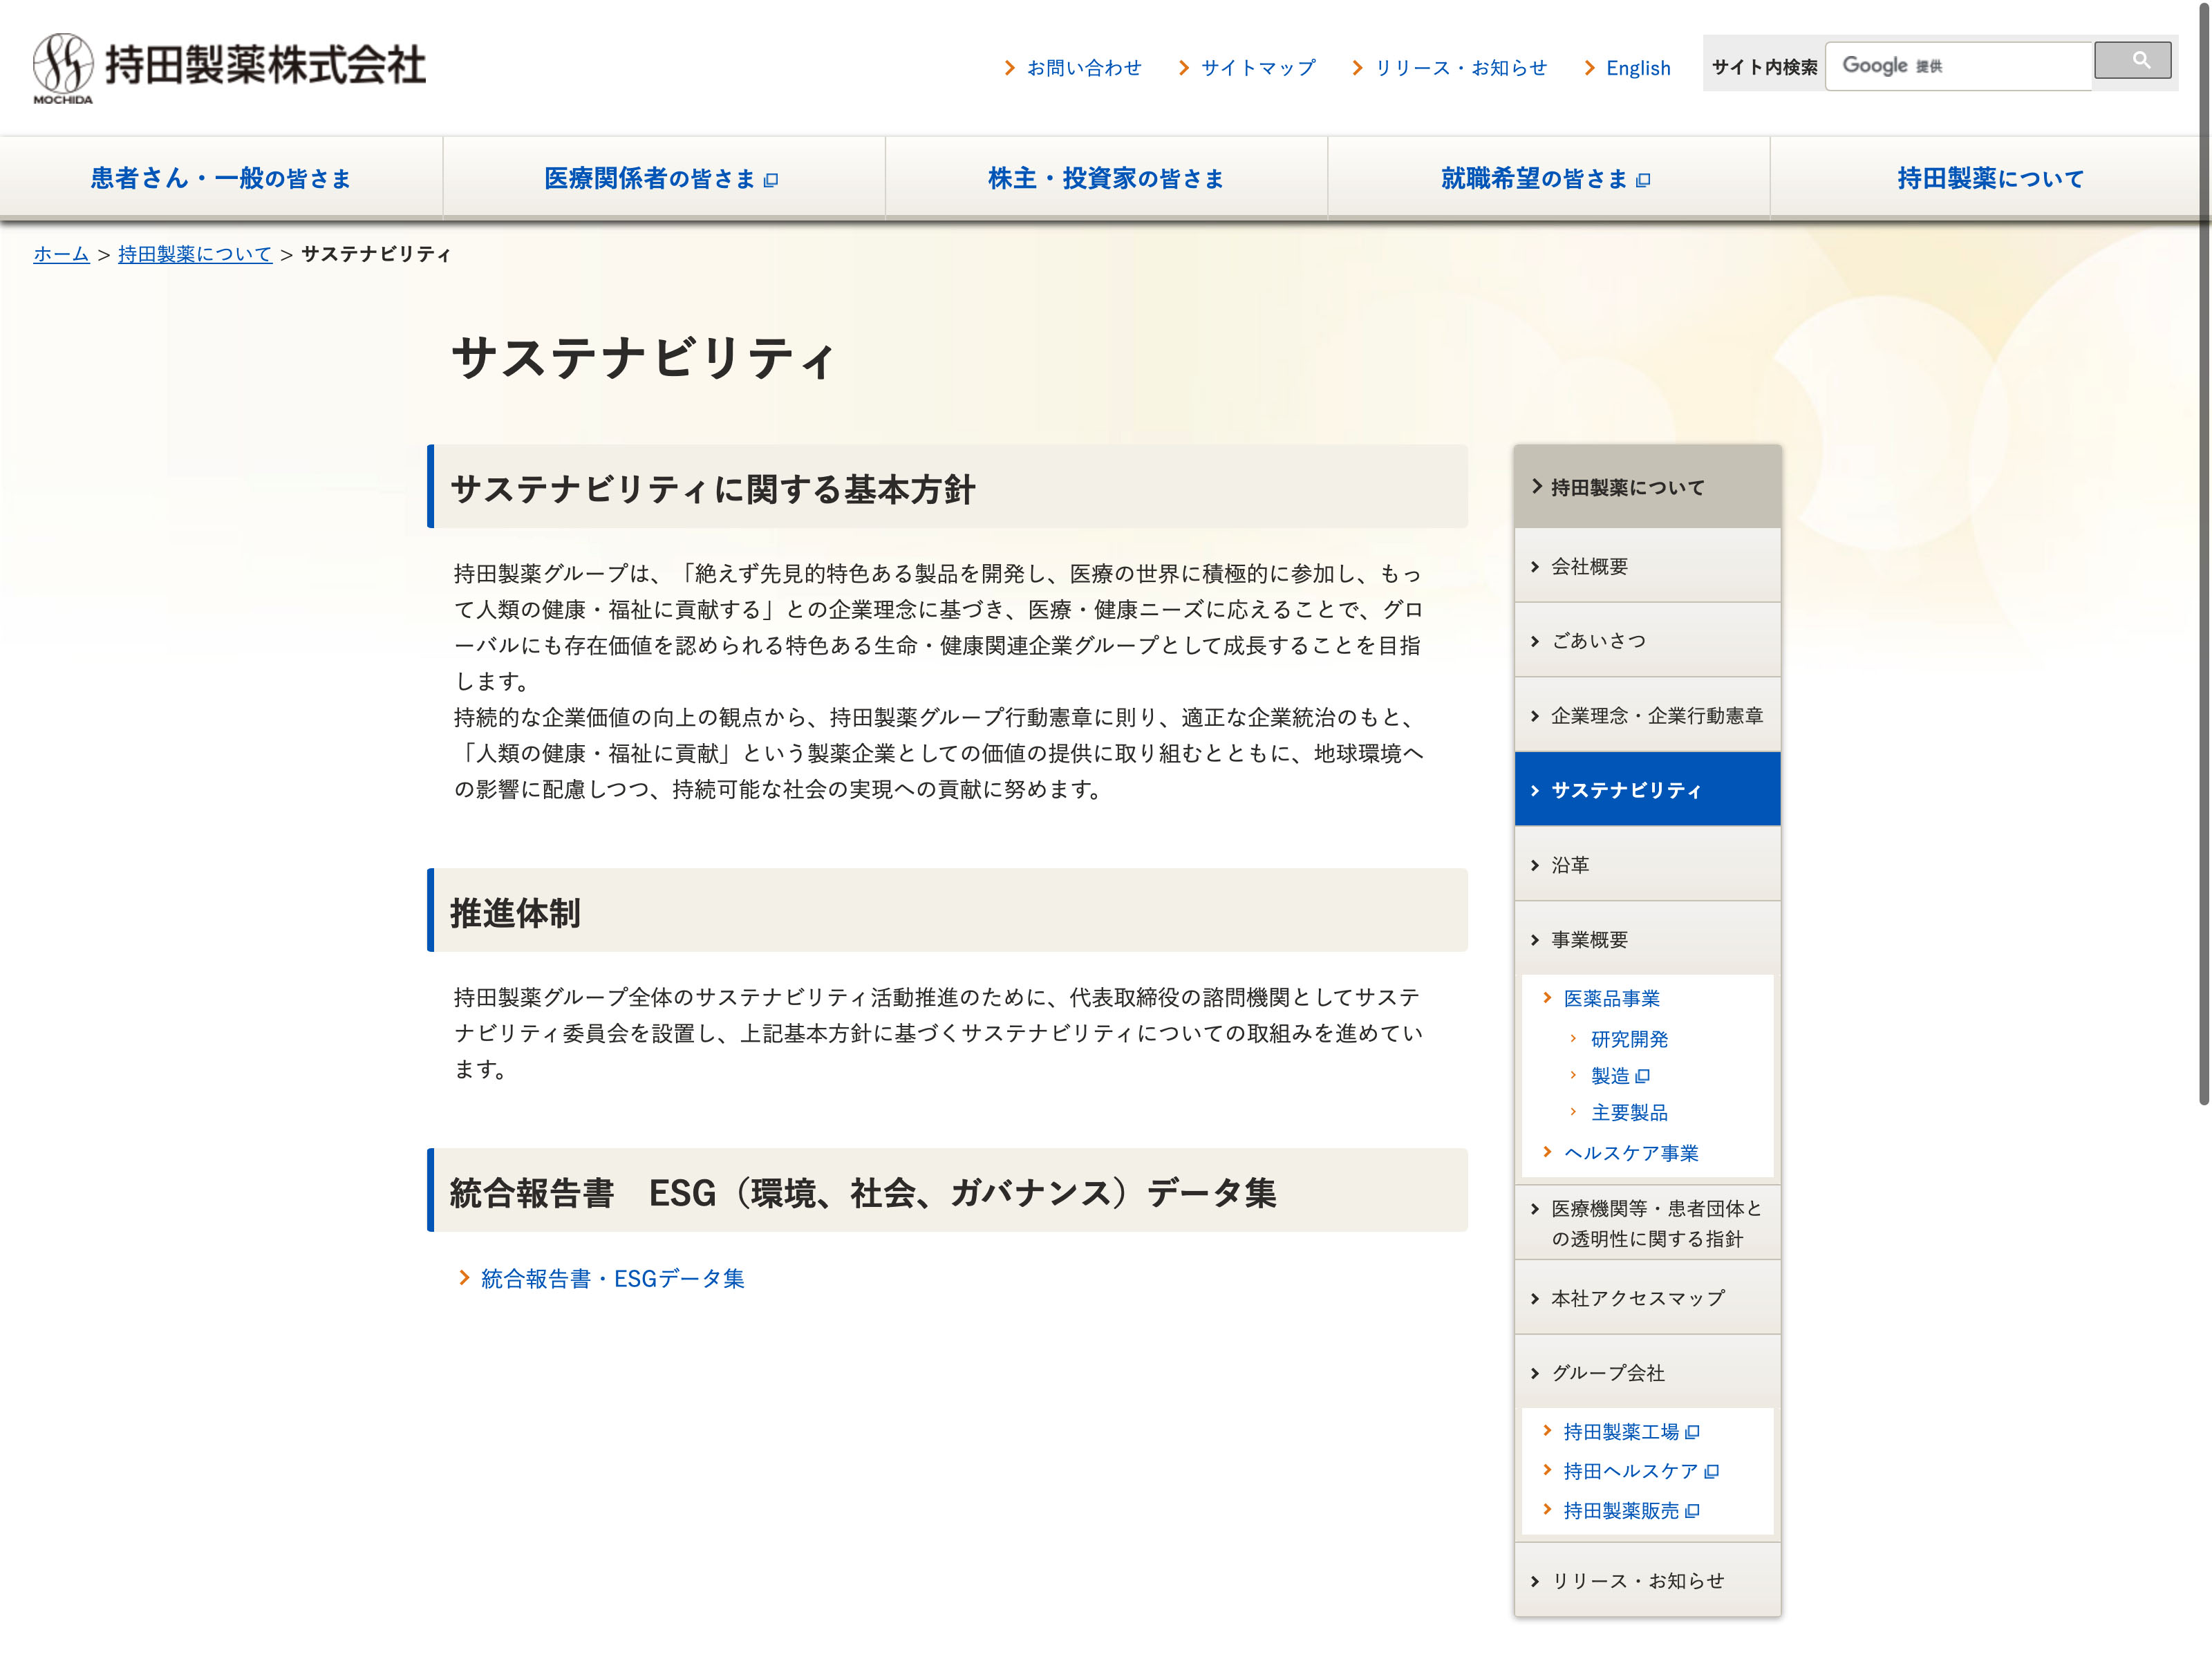Open 統合報告書・ESGデータ集 link
Viewport: 2212px width, 1659px height.
(612, 1278)
